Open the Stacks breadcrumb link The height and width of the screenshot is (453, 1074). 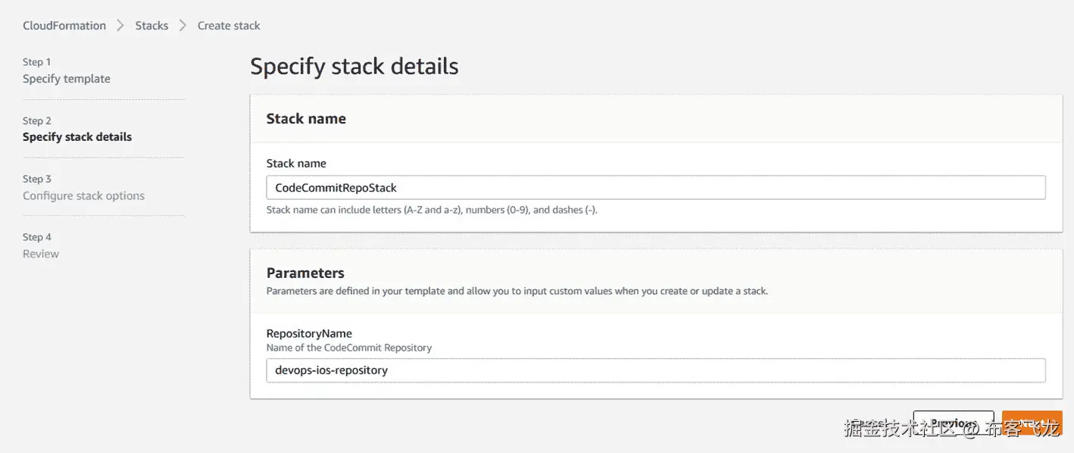[x=151, y=26]
